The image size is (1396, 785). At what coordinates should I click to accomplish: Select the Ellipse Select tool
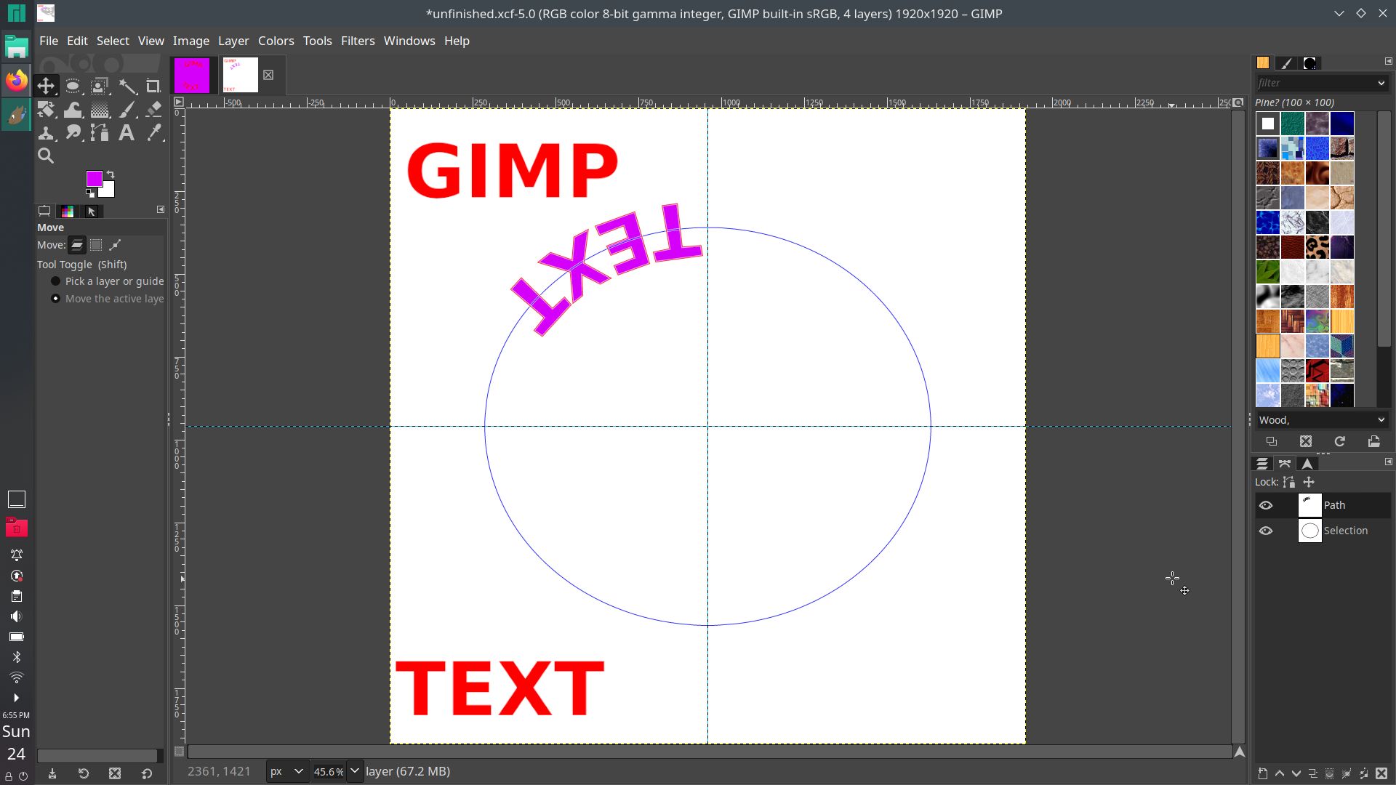pyautogui.click(x=73, y=86)
